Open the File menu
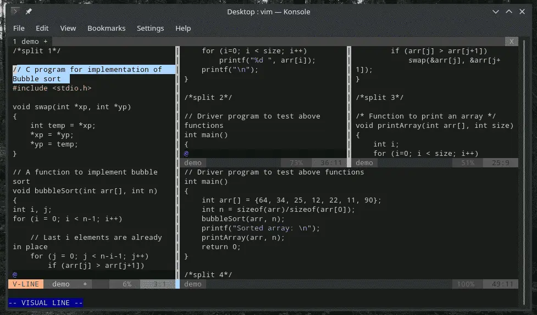Viewport: 537px width, 315px height. click(19, 29)
